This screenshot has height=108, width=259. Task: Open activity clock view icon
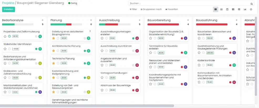point(251,9)
